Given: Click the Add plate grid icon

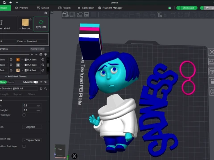Looking at the screenshot, I should point(72,15).
